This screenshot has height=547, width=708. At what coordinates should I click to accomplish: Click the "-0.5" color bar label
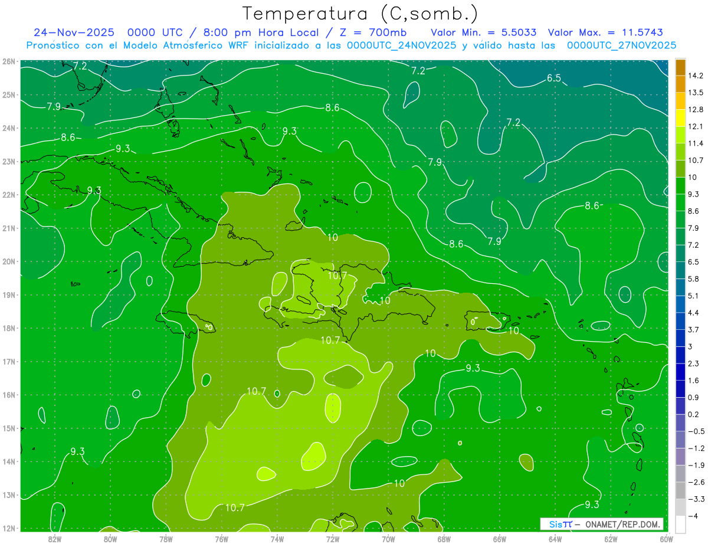coord(697,431)
